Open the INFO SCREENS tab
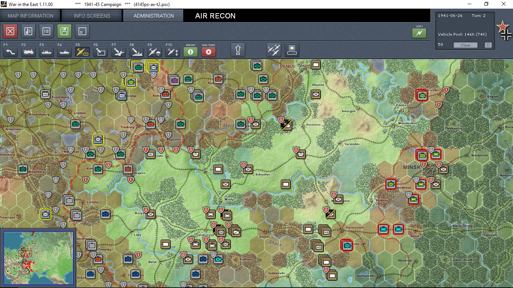Viewport: 513px width, 288px height. point(92,16)
